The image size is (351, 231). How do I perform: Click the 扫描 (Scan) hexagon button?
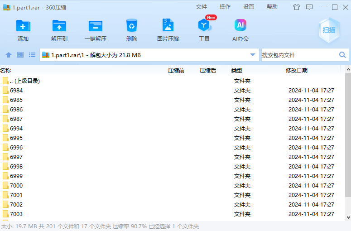(329, 30)
